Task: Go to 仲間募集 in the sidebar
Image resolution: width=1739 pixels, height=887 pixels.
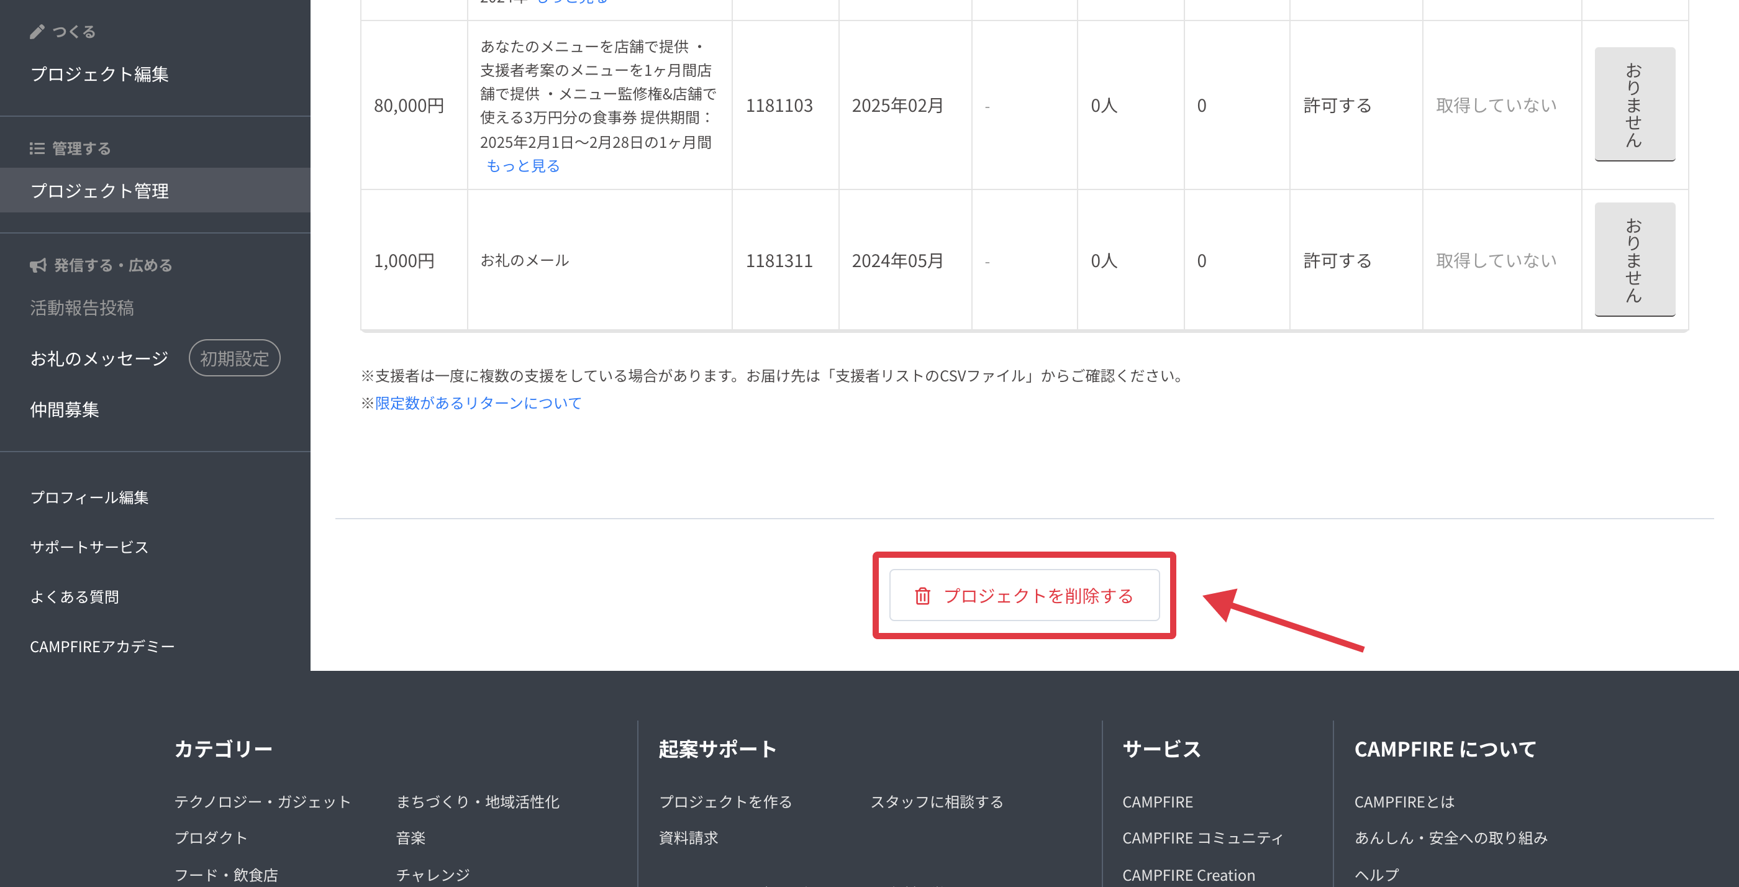Action: [64, 410]
